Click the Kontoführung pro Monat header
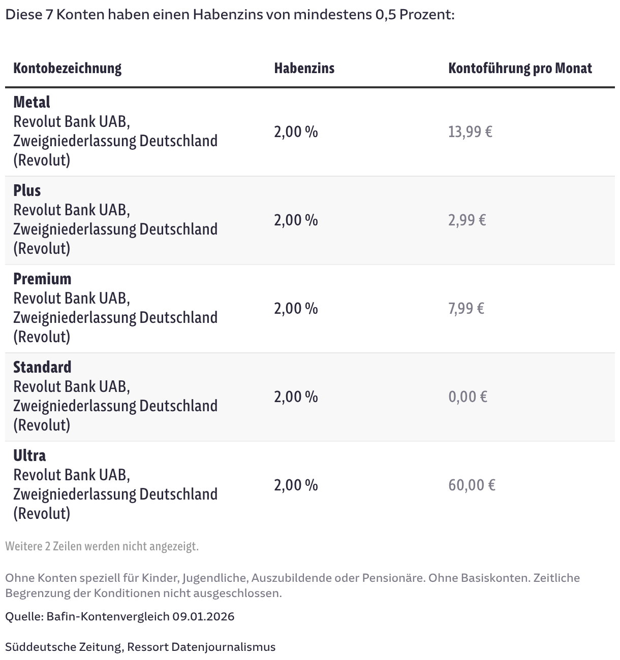The width and height of the screenshot is (620, 660). coord(520,68)
